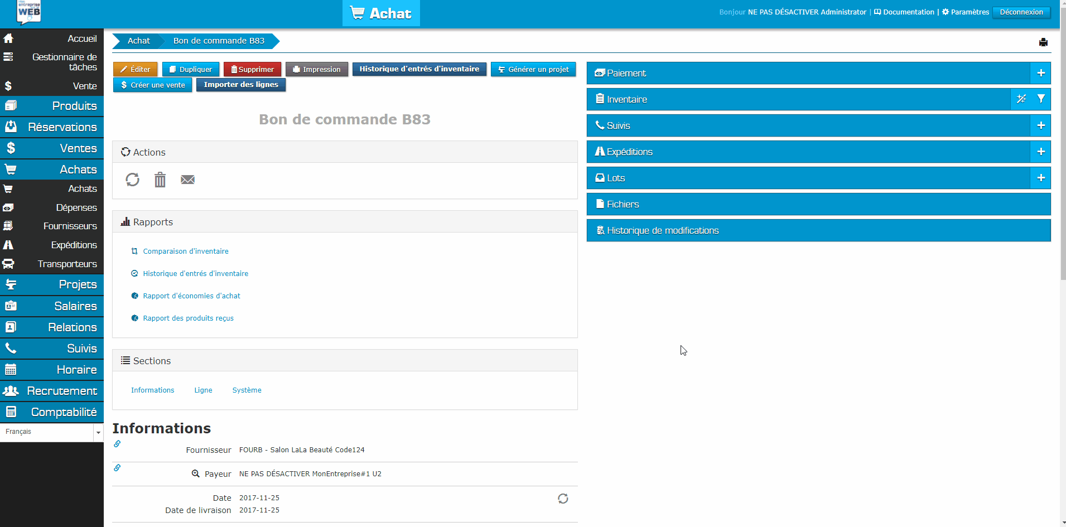Click the printer icon at top right
This screenshot has height=527, width=1066.
(1043, 42)
